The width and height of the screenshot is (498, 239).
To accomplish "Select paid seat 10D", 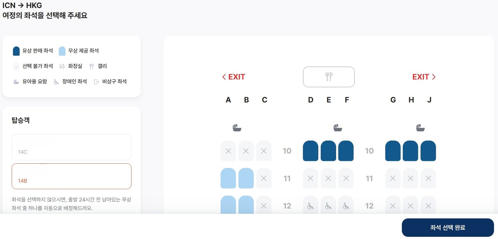I will [x=310, y=151].
